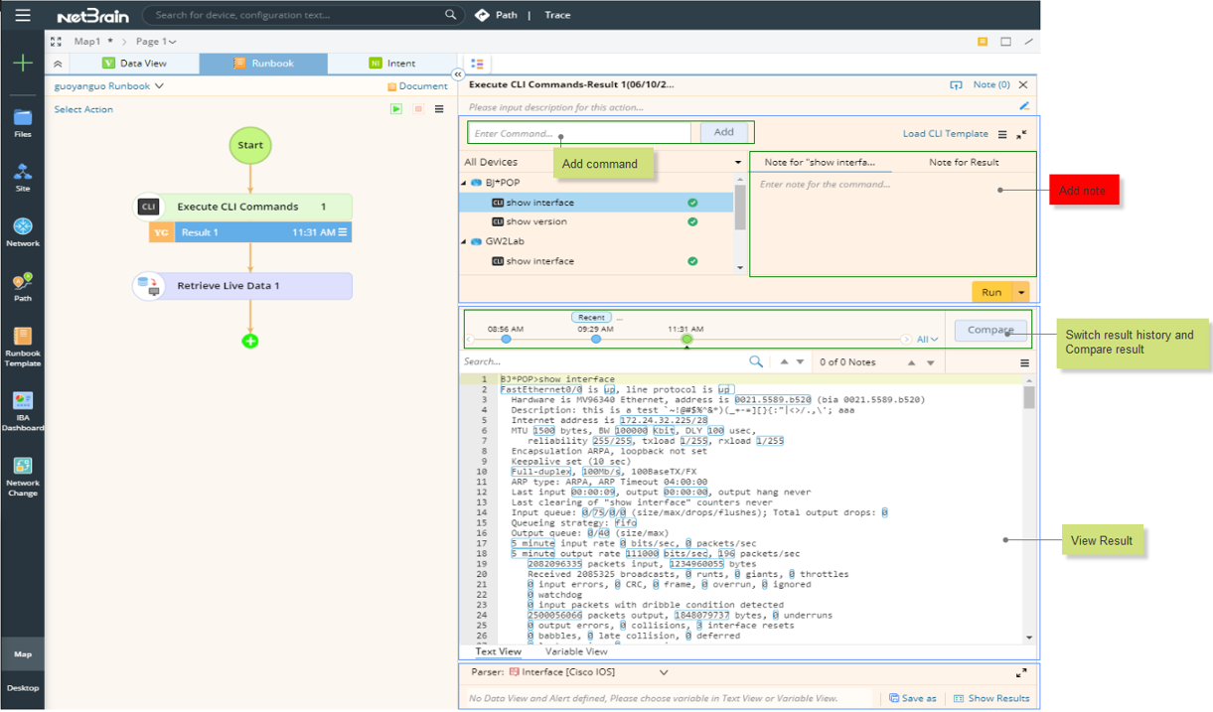Image resolution: width=1213 pixels, height=712 pixels.
Task: Click the stop runbook icon
Action: (418, 109)
